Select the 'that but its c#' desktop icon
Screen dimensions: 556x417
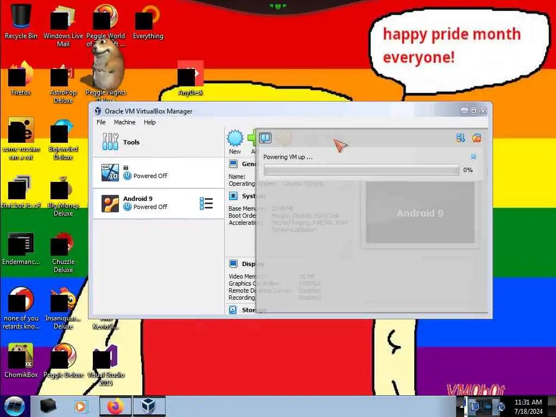point(21,192)
